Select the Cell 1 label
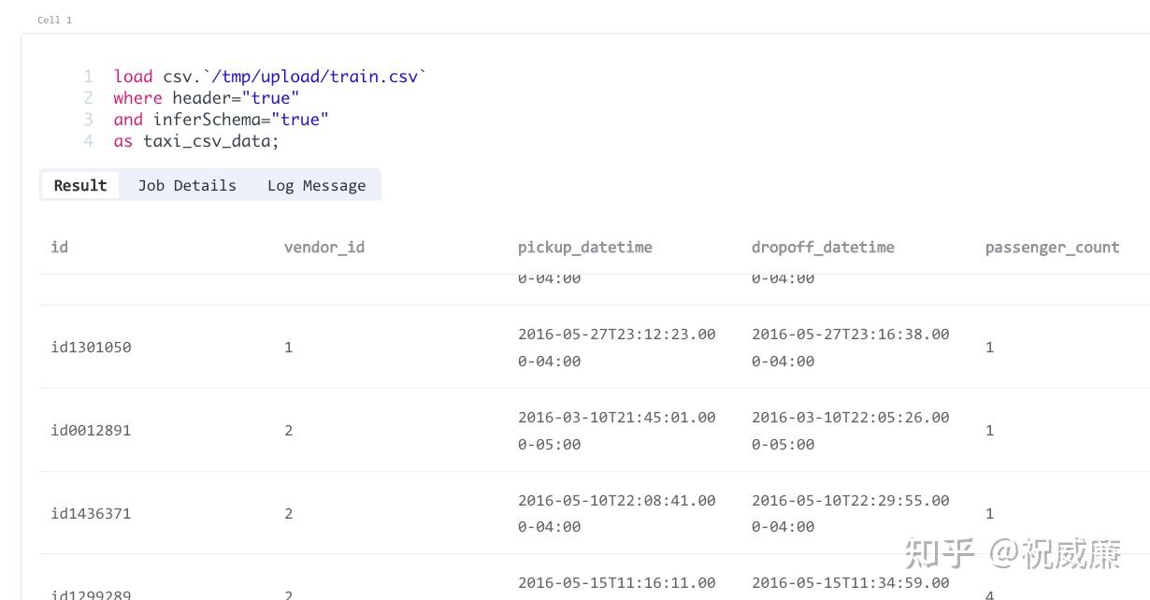Image resolution: width=1150 pixels, height=600 pixels. coord(54,20)
